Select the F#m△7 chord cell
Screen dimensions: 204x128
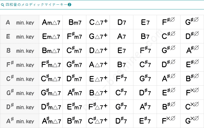click(x=51, y=65)
